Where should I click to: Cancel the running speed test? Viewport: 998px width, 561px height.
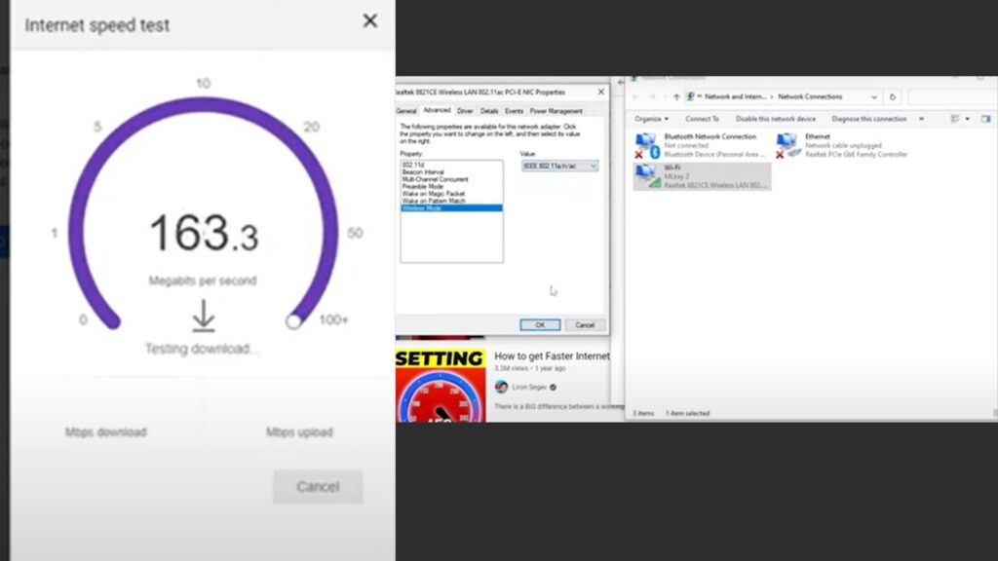[317, 486]
